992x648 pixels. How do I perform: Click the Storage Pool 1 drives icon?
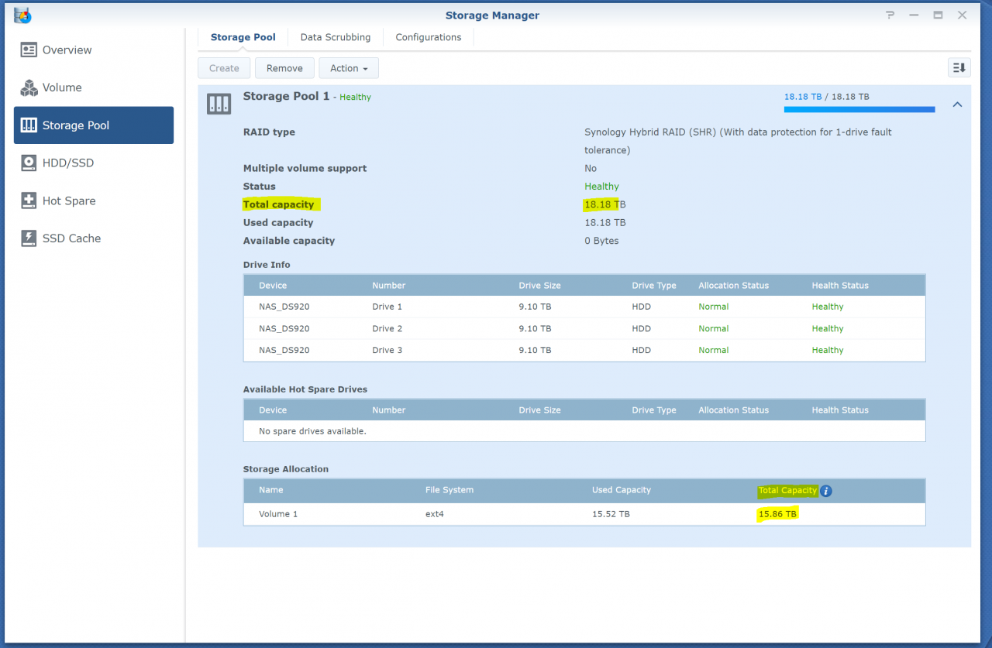tap(219, 104)
